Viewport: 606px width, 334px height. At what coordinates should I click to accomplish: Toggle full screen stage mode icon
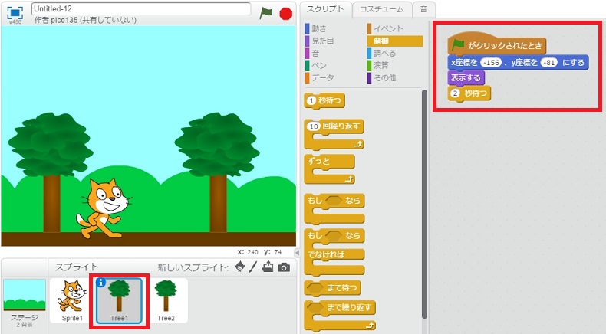click(15, 13)
